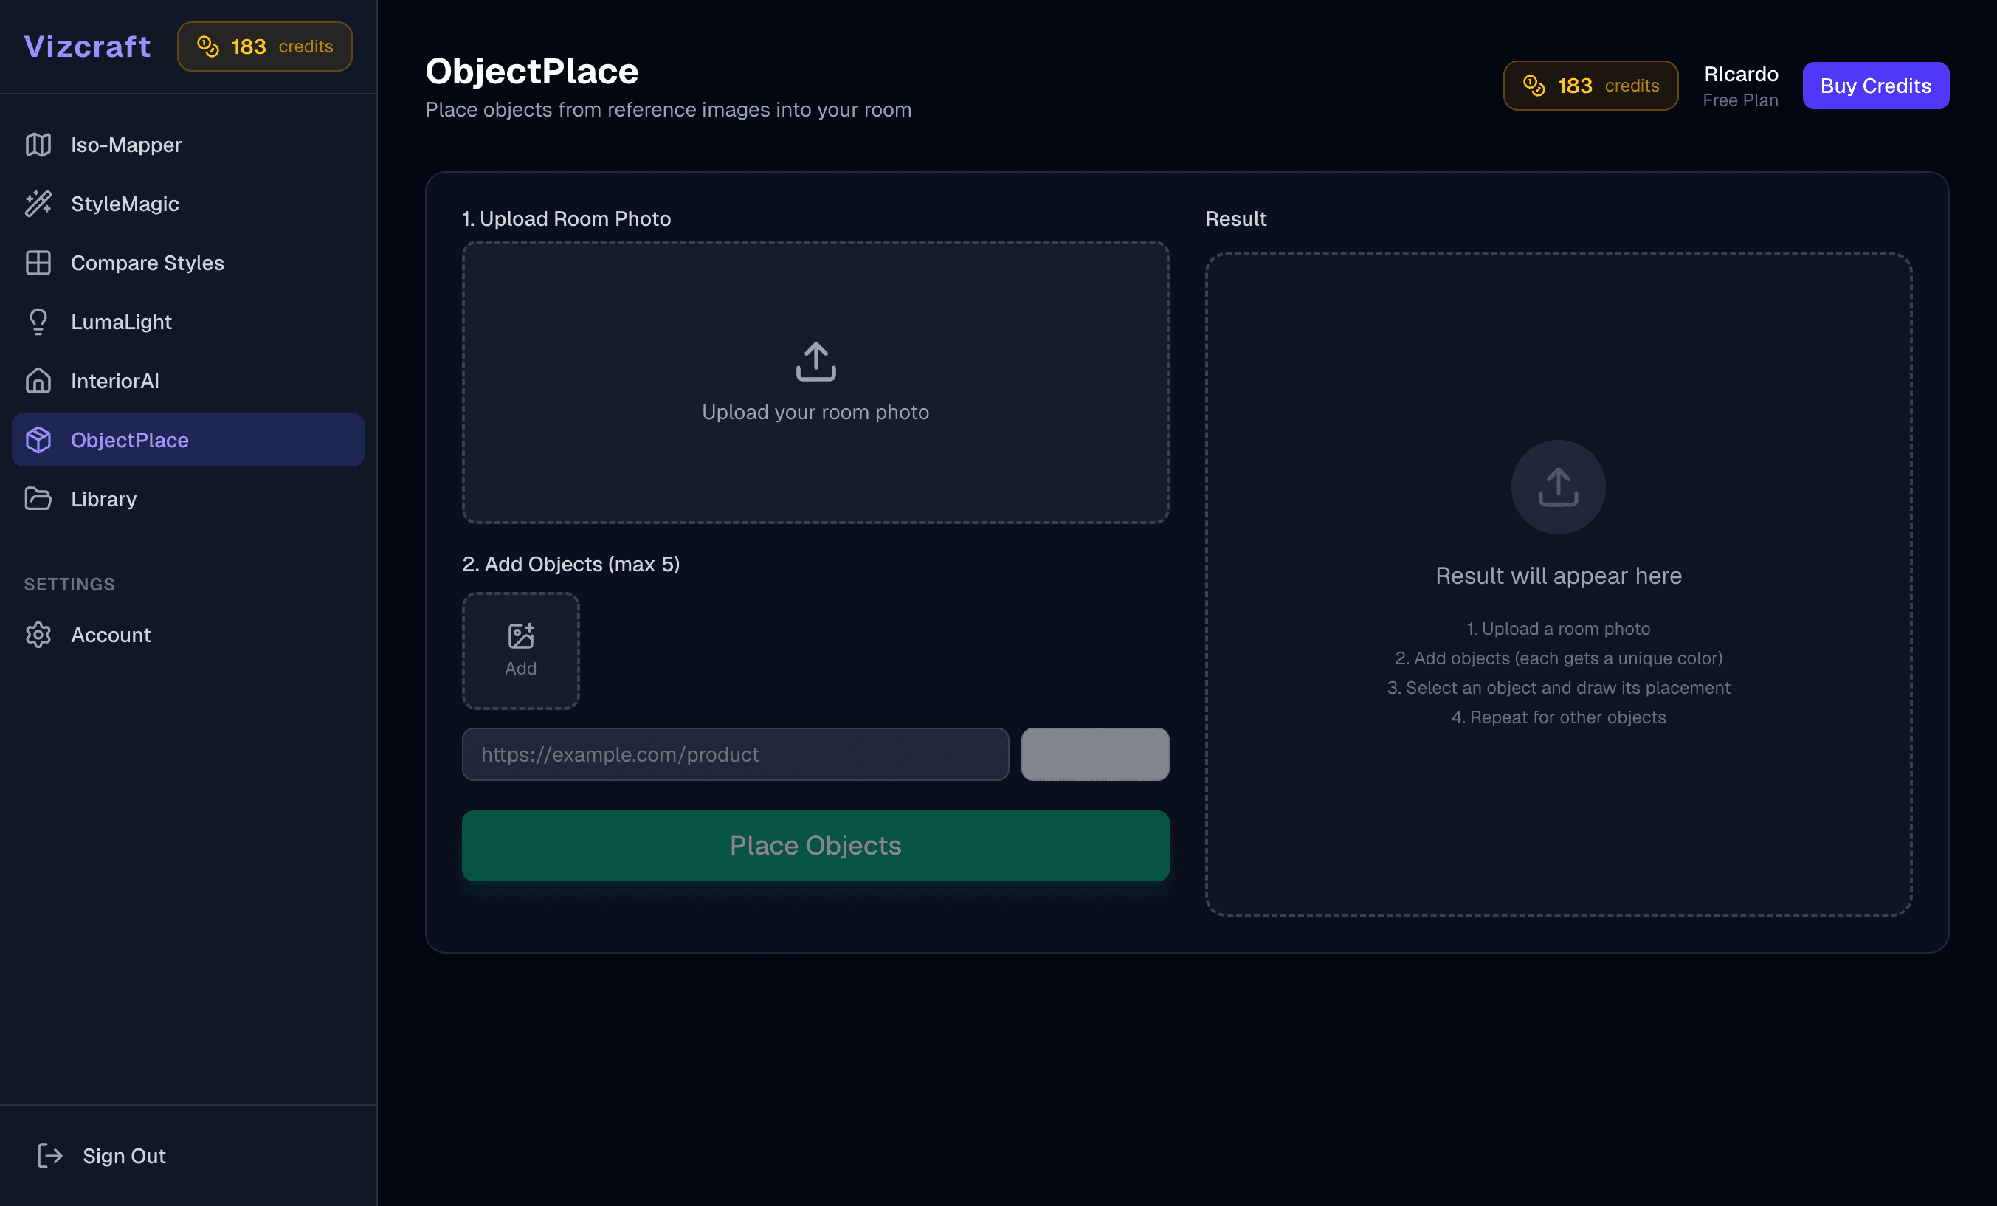The height and width of the screenshot is (1206, 1997).
Task: Open the Vizcraft logo link
Action: point(87,46)
